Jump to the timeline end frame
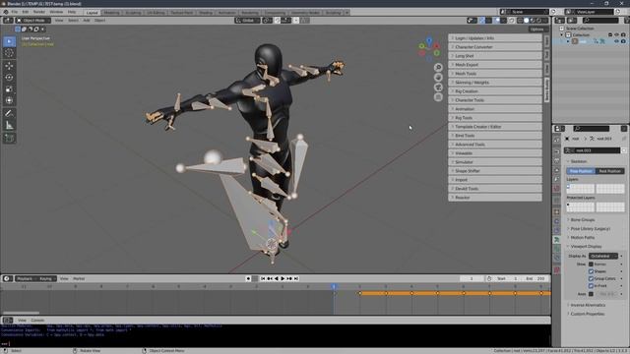 pyautogui.click(x=296, y=278)
